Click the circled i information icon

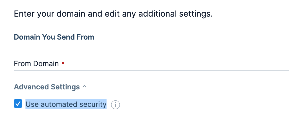pyautogui.click(x=115, y=105)
